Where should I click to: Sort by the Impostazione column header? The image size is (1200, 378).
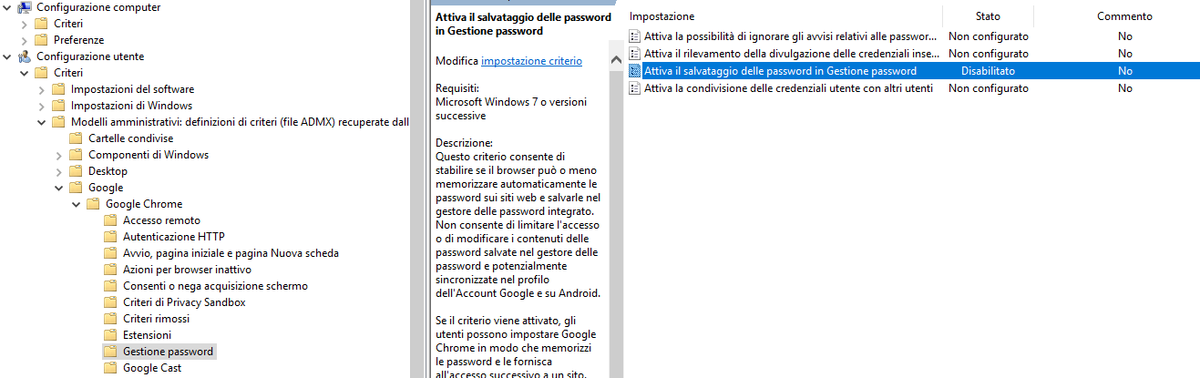coord(784,16)
